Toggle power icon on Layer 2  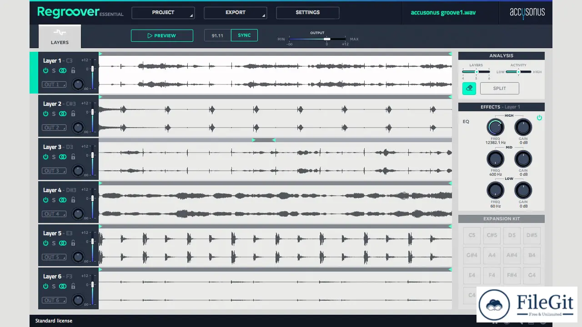click(45, 114)
